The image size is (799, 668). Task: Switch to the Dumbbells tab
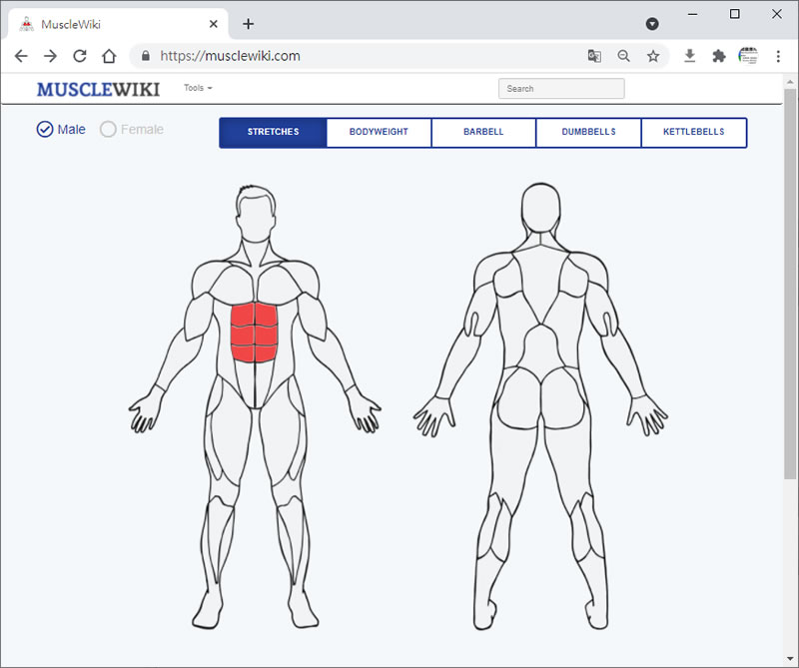pos(588,132)
